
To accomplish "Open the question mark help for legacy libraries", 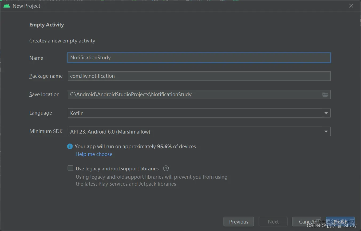I will pyautogui.click(x=166, y=168).
